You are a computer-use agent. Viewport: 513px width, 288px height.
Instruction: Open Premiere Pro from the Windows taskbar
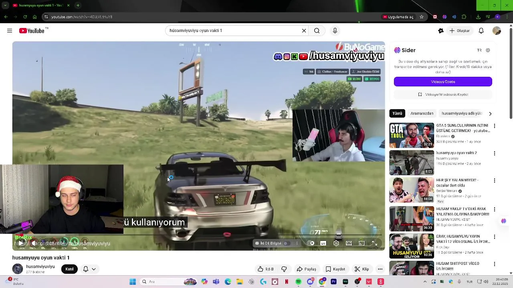click(x=333, y=282)
